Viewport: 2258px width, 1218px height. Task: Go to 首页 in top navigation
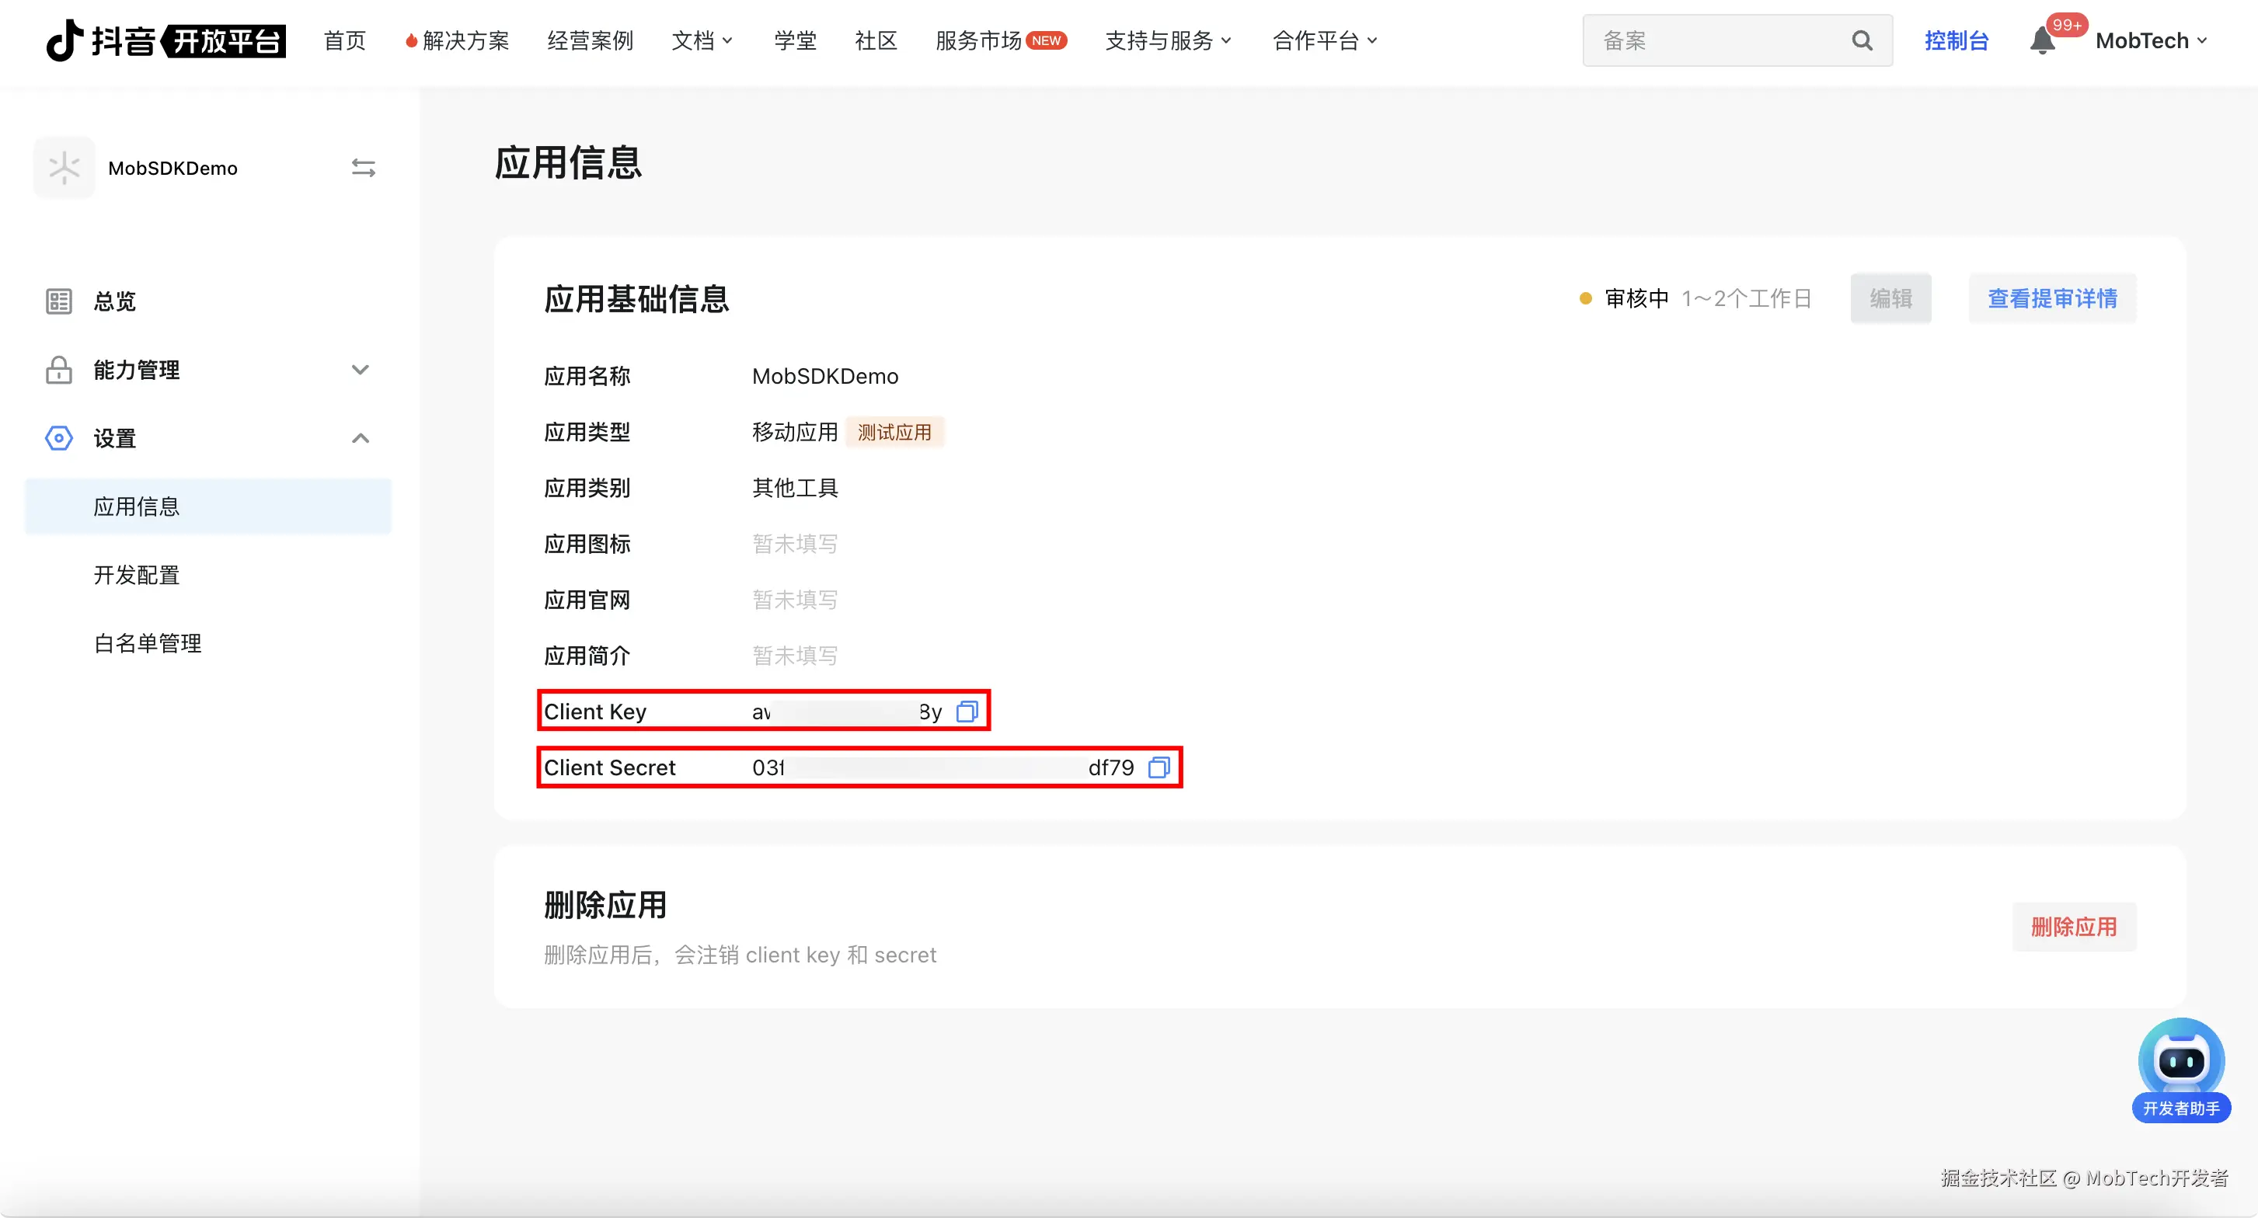[344, 40]
